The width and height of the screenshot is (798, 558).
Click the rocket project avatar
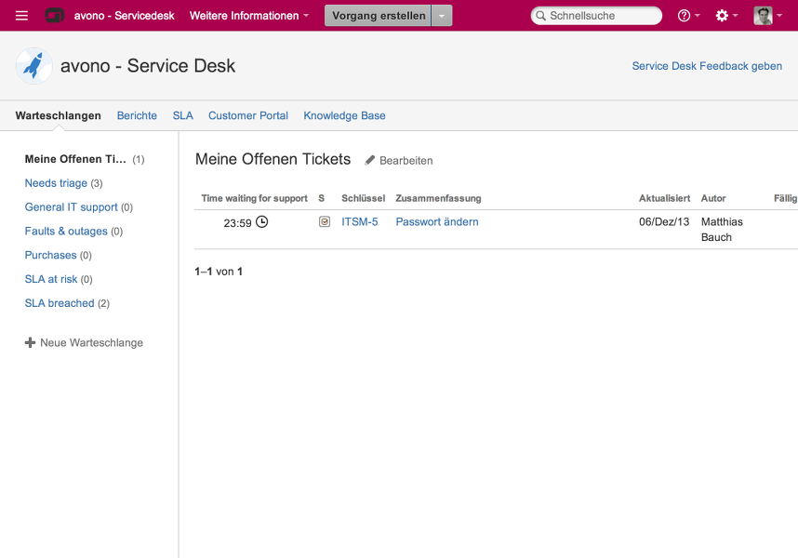[34, 66]
